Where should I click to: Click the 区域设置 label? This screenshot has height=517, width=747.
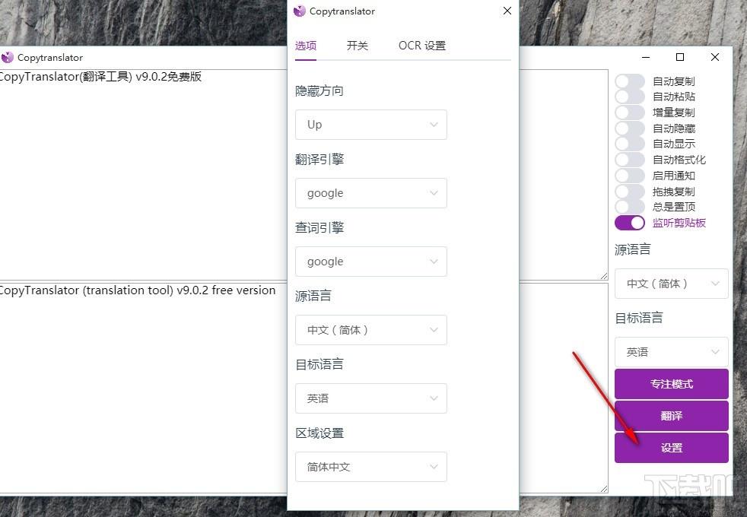point(319,433)
